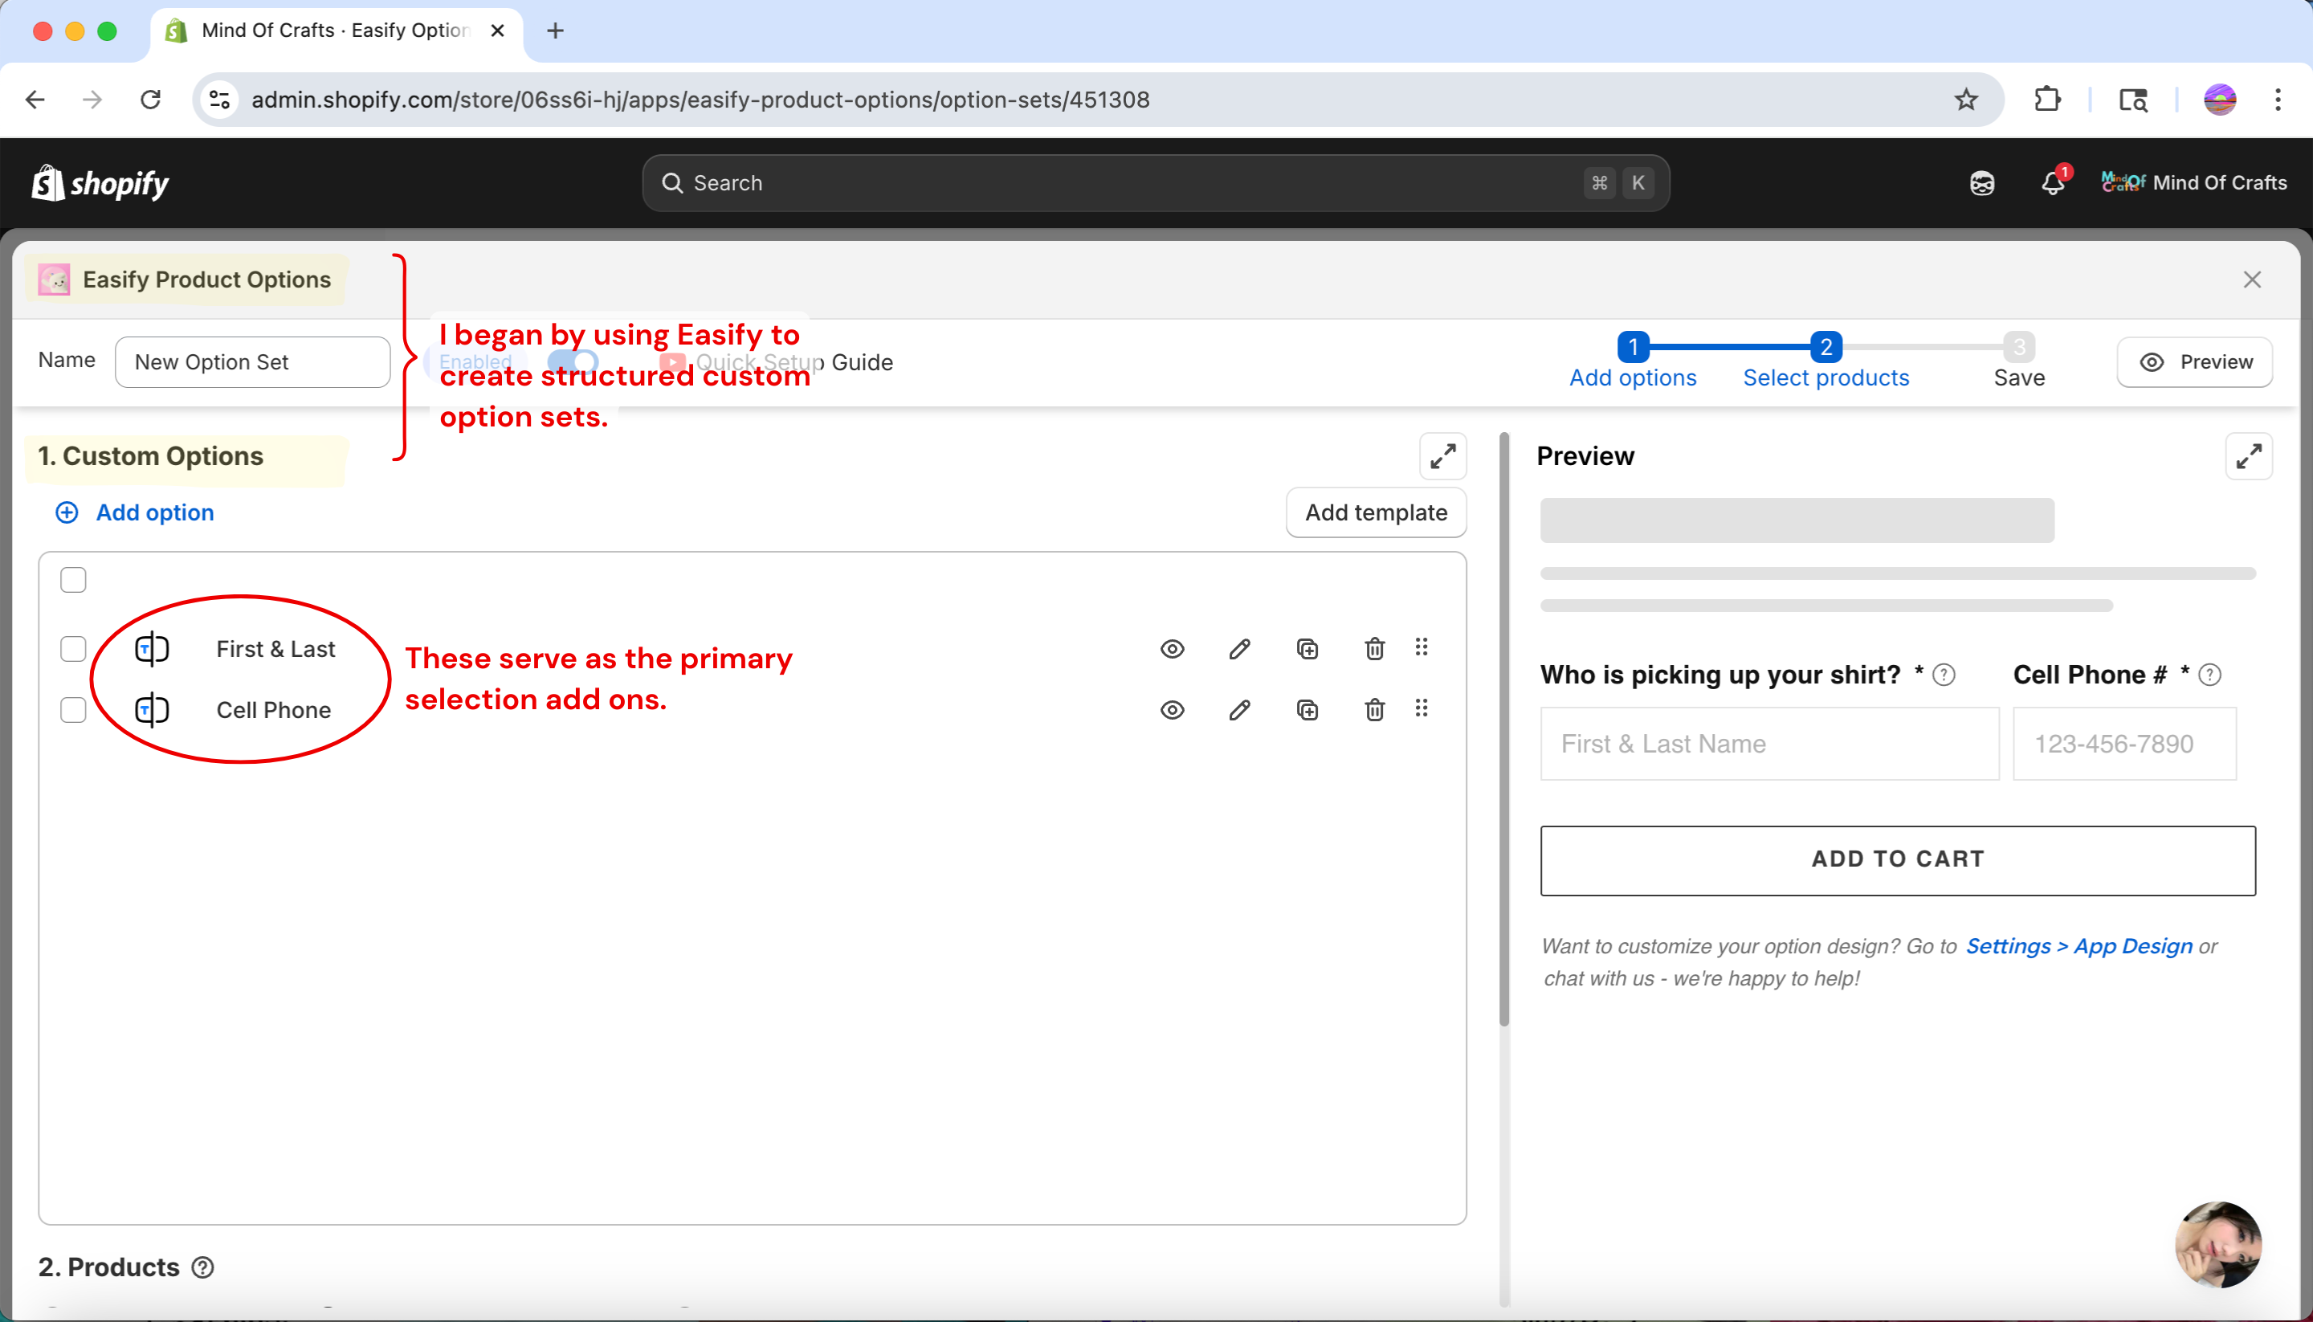The image size is (2313, 1322).
Task: Click the Add template button
Action: 1375,513
